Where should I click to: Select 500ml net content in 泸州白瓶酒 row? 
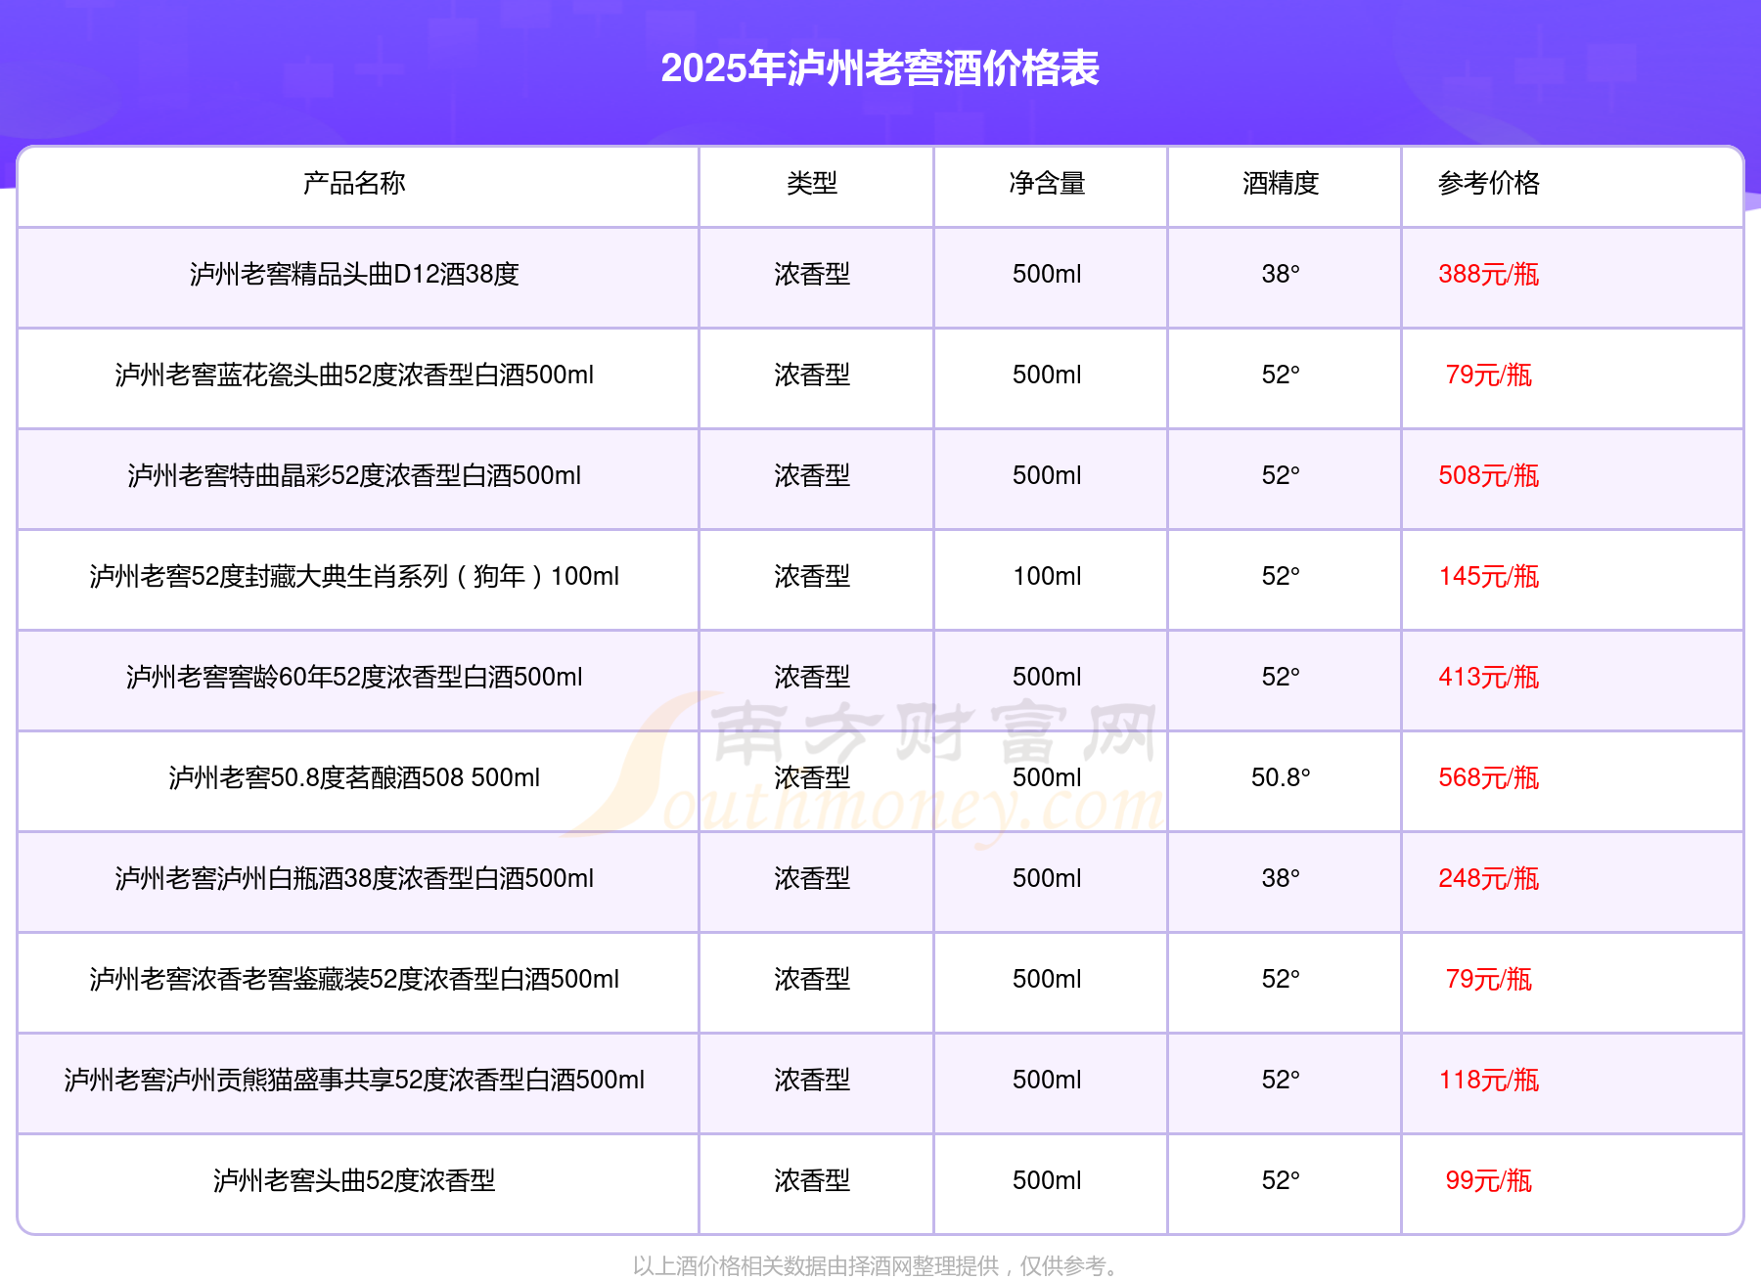[1047, 878]
